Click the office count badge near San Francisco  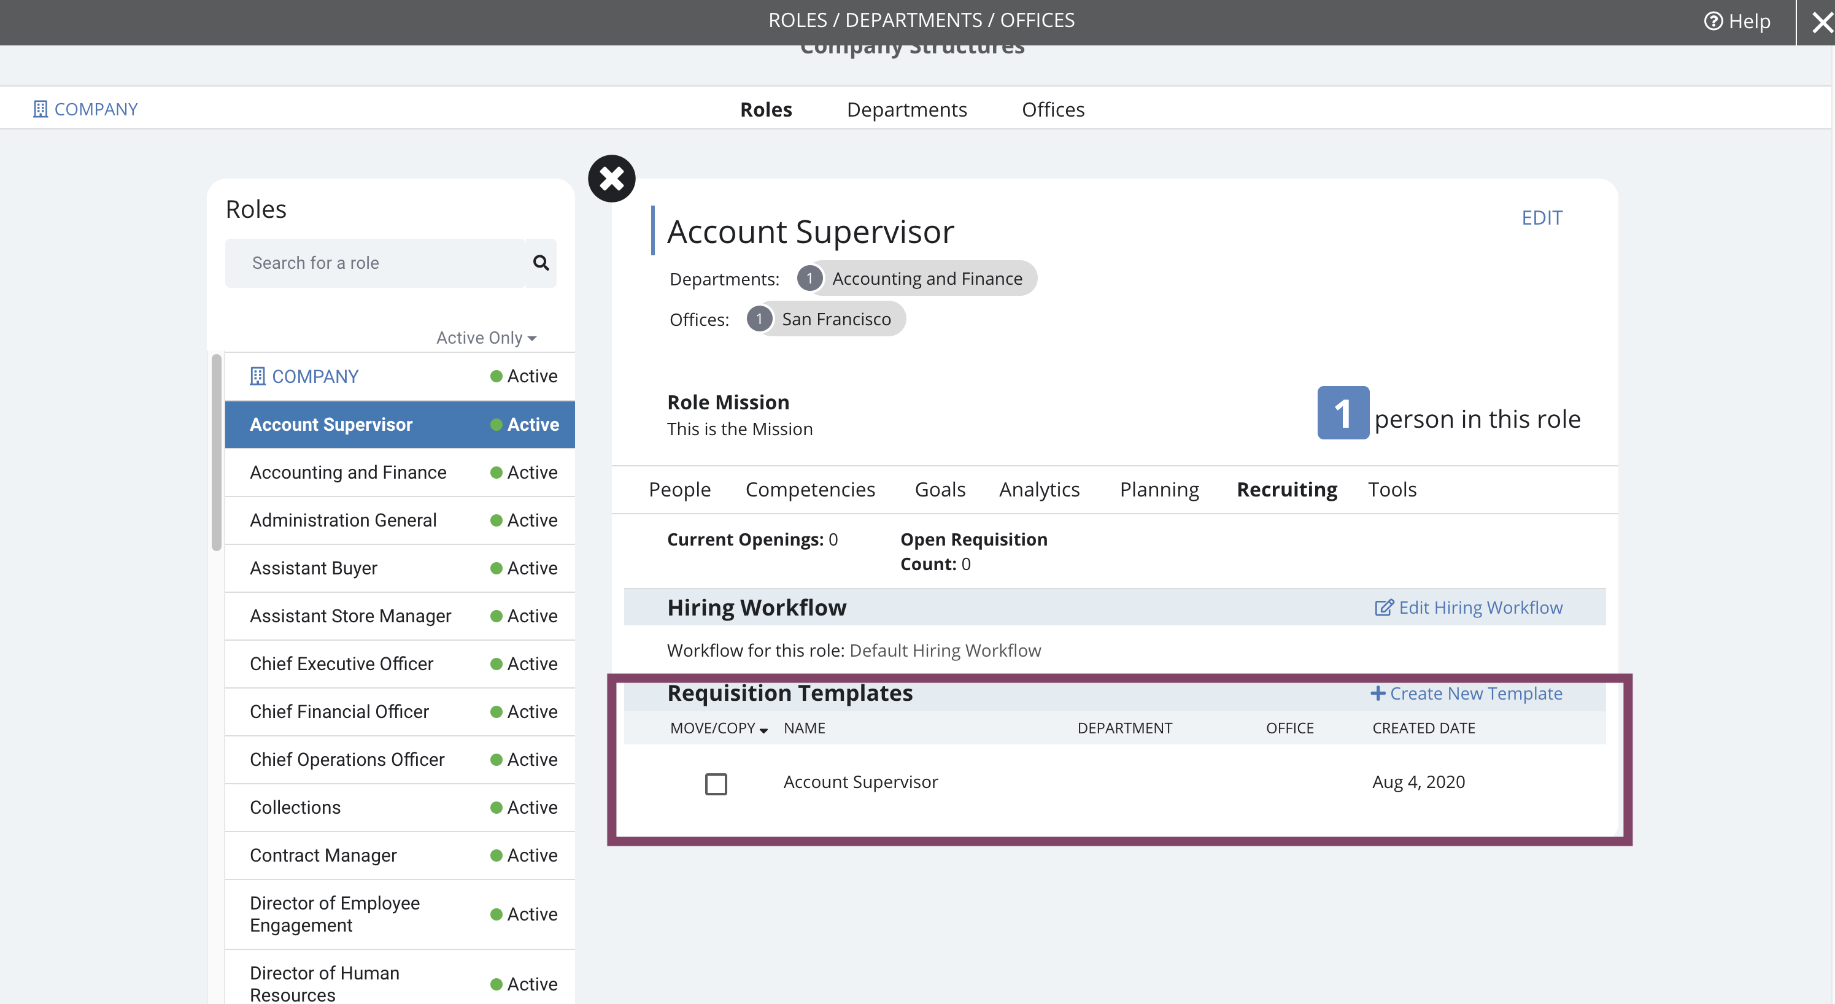(759, 319)
